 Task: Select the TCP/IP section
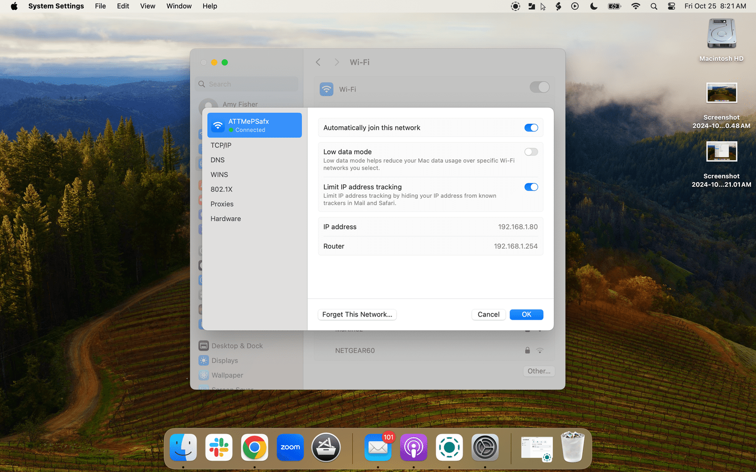221,145
